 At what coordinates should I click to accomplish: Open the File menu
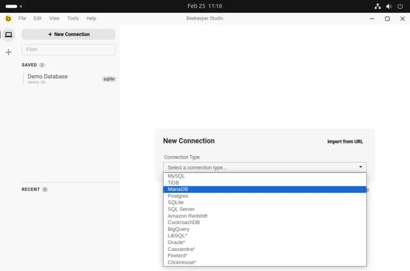[x=22, y=18]
